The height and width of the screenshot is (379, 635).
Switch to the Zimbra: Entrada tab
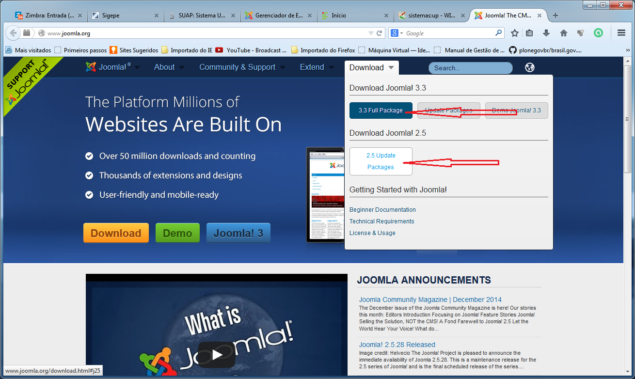point(48,16)
